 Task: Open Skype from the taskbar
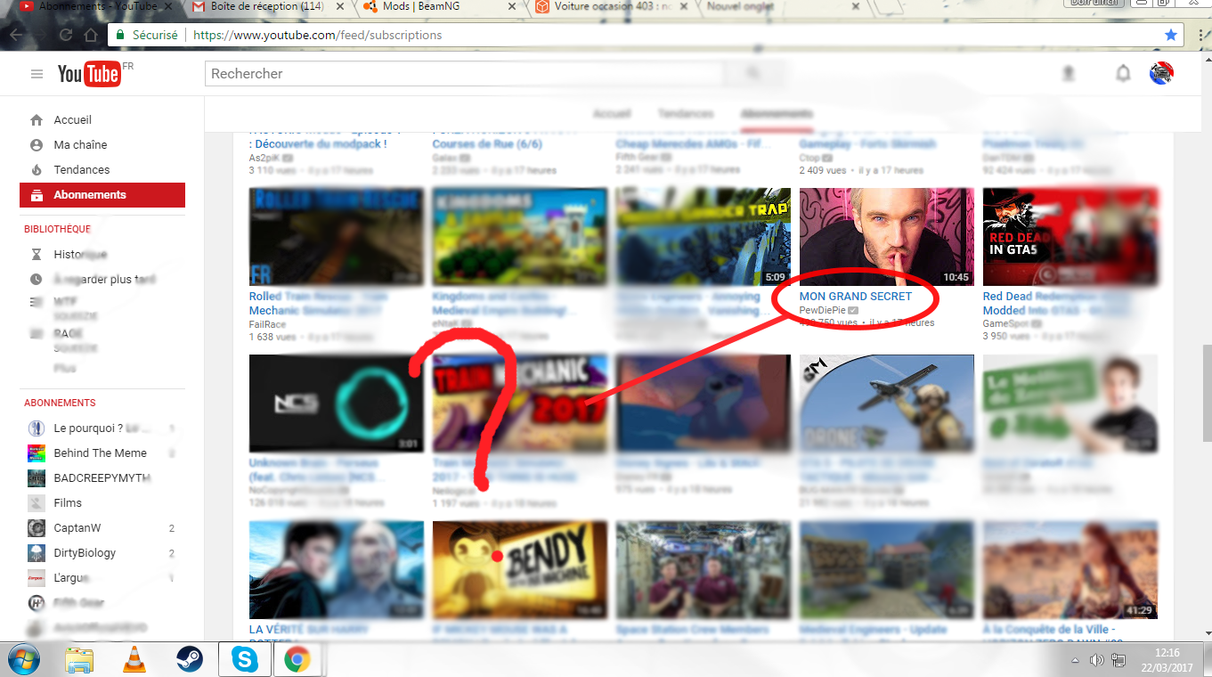245,659
